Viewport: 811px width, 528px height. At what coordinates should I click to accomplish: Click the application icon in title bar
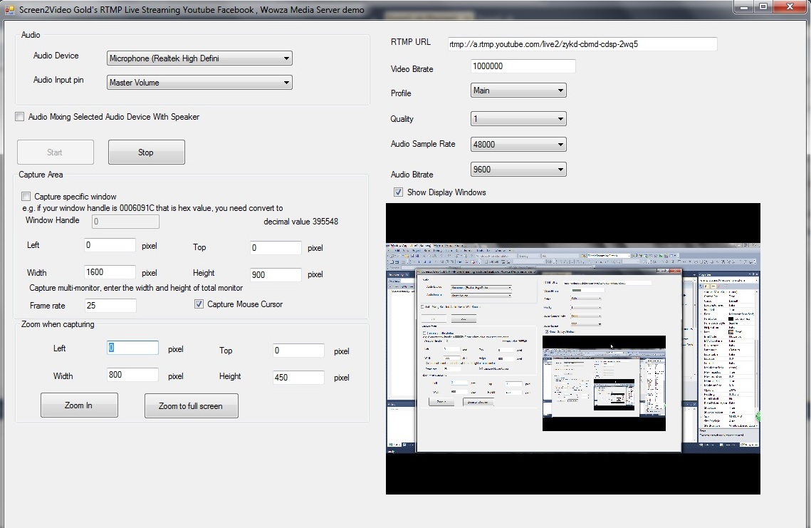click(x=9, y=9)
